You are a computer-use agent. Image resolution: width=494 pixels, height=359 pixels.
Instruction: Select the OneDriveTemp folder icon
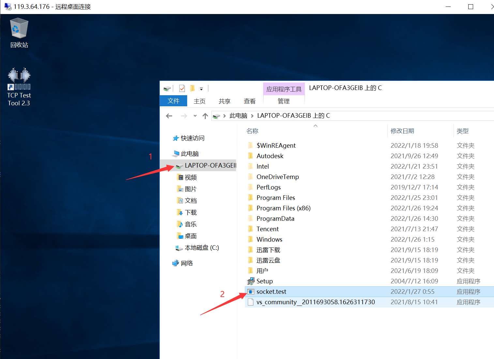click(x=250, y=177)
